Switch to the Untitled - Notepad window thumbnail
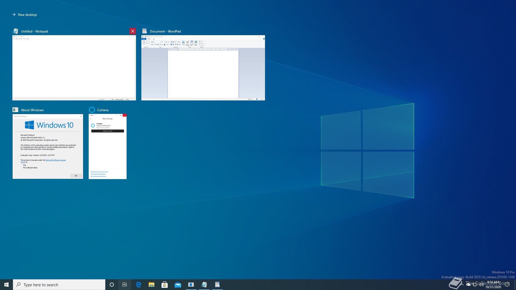Viewport: 516px width, 290px height. 74,68
